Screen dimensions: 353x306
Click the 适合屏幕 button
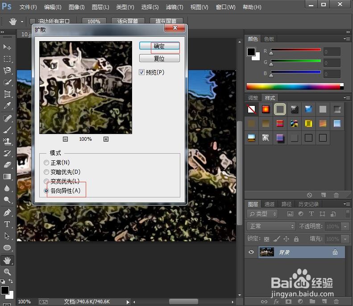[128, 21]
